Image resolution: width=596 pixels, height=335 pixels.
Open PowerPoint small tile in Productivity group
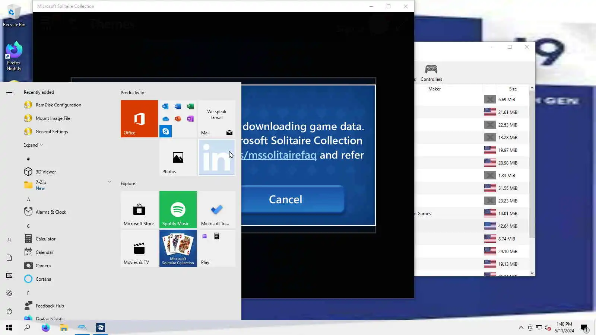point(178,119)
